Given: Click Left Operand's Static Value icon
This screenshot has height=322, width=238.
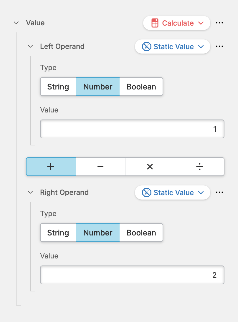Looking at the screenshot, I should (146, 47).
